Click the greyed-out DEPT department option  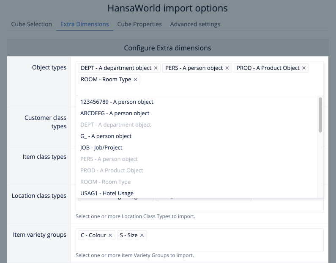[x=115, y=125]
